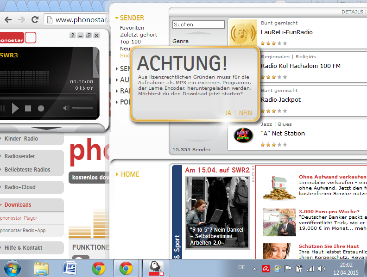Screen dimensions: 367x277
Task: Click the www.phonostar address bar
Action: (x=77, y=20)
